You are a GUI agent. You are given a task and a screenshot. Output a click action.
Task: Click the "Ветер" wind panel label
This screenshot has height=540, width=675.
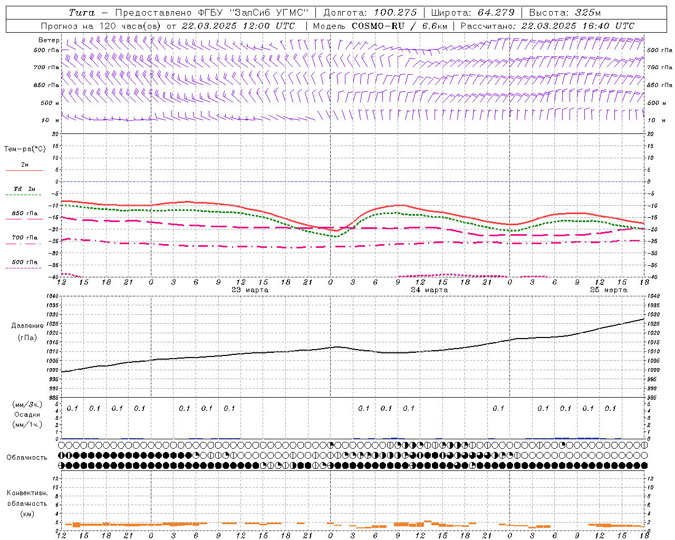tap(49, 40)
